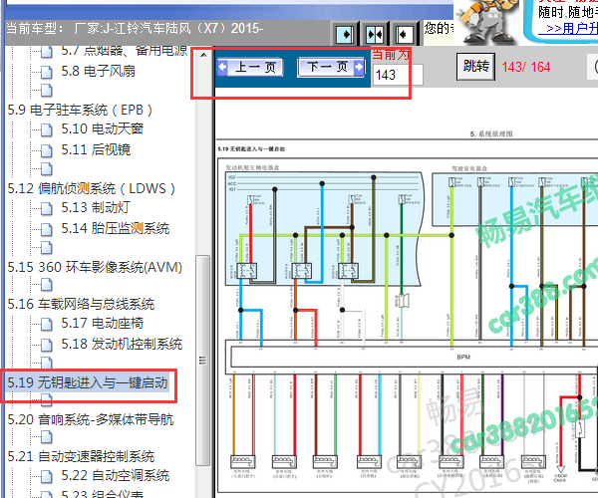Click the 上一页 previous page button

click(x=250, y=68)
